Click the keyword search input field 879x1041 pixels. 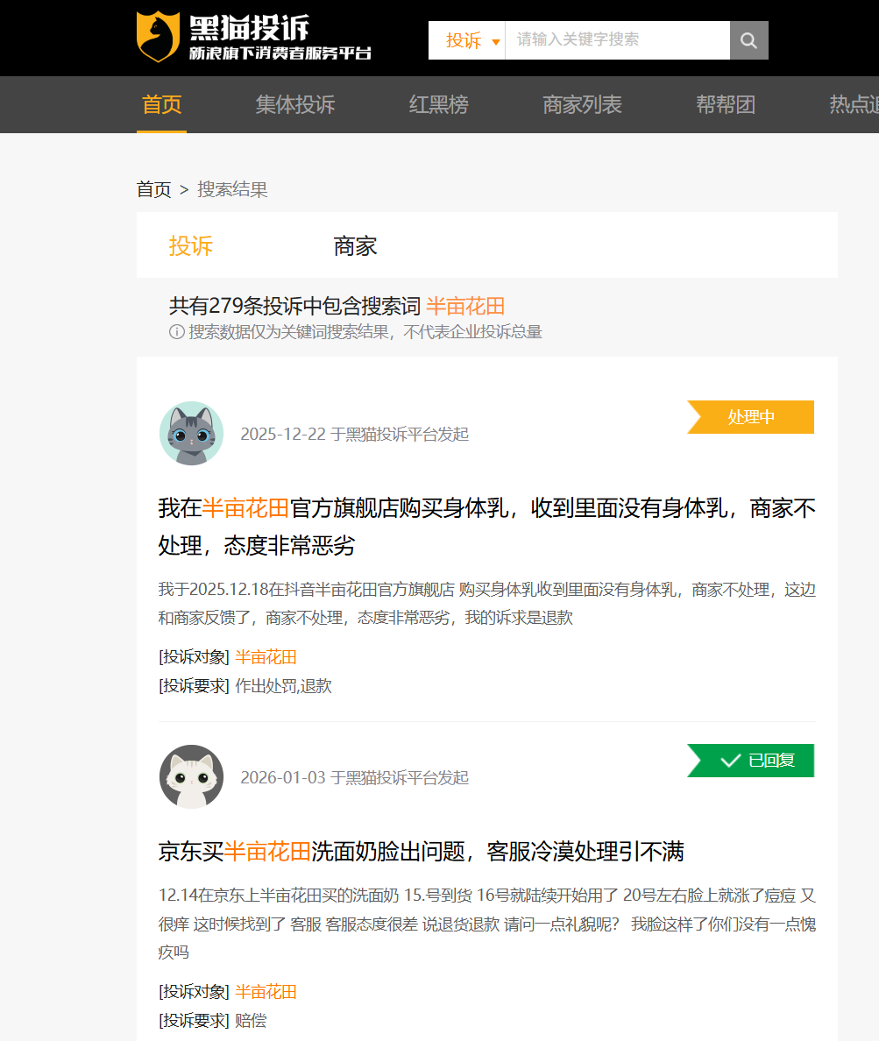point(616,40)
